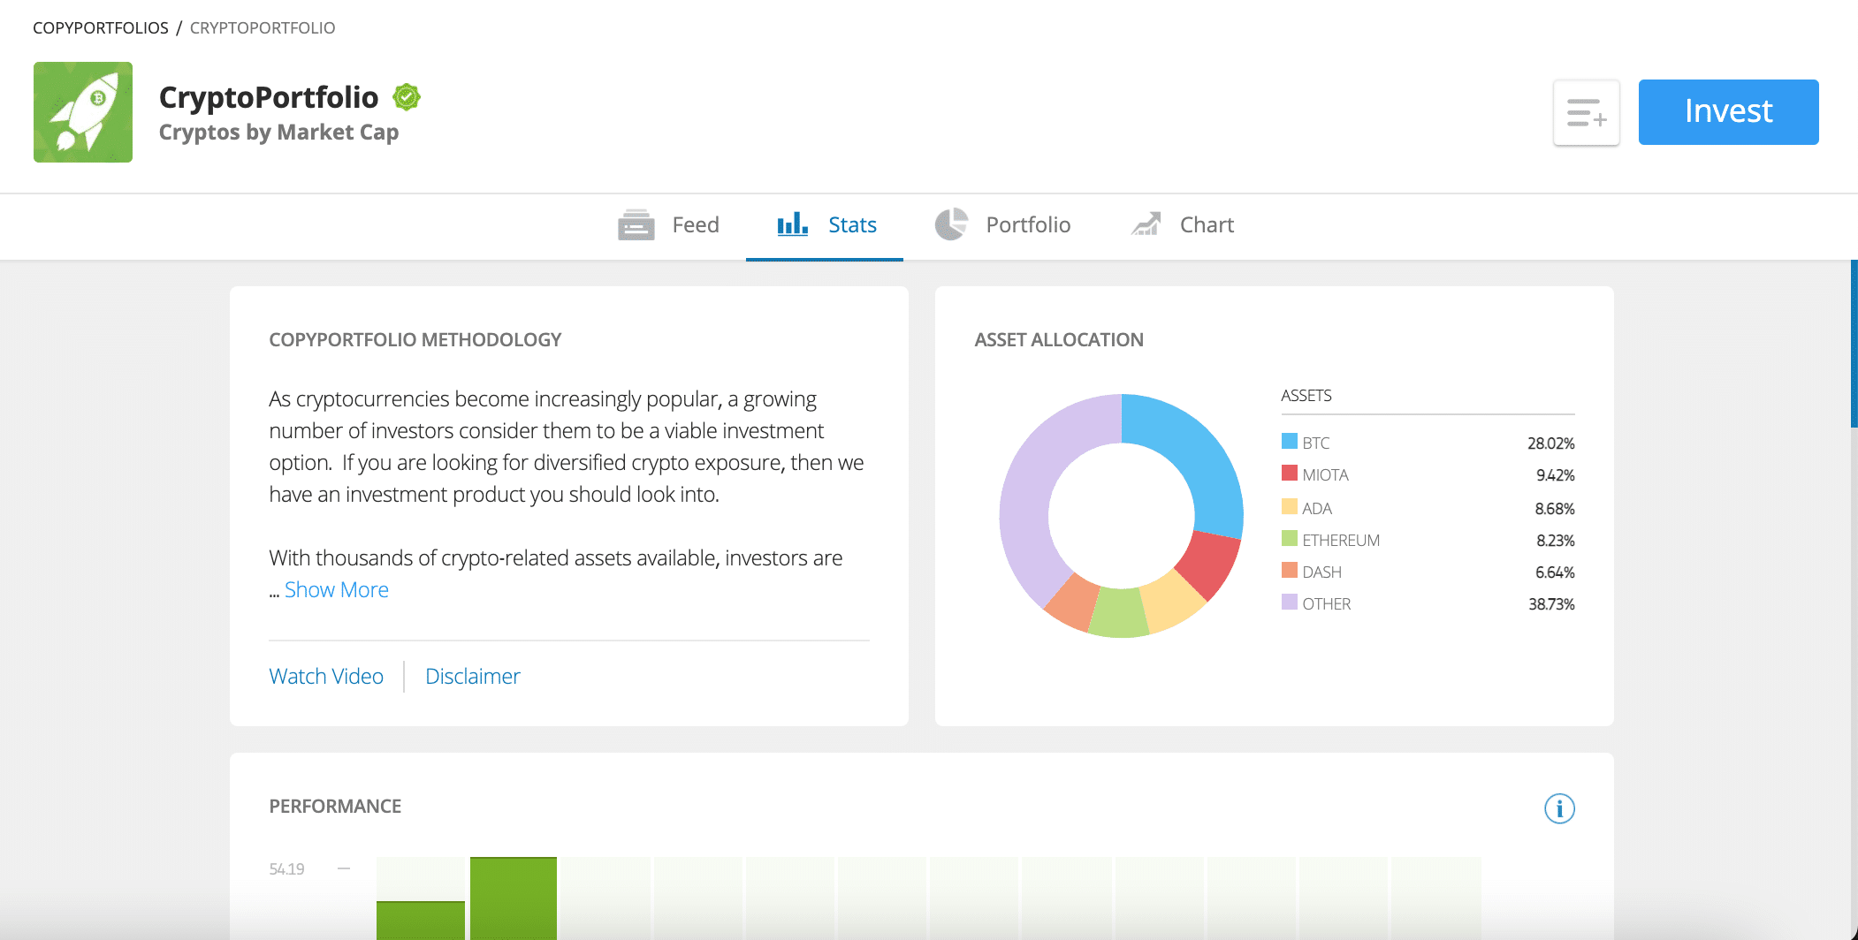This screenshot has width=1858, height=940.
Task: Click the page vertical scrollbar
Action: point(1853,345)
